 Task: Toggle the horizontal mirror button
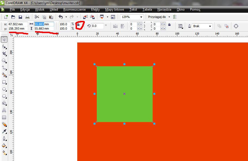(x=115, y=26)
